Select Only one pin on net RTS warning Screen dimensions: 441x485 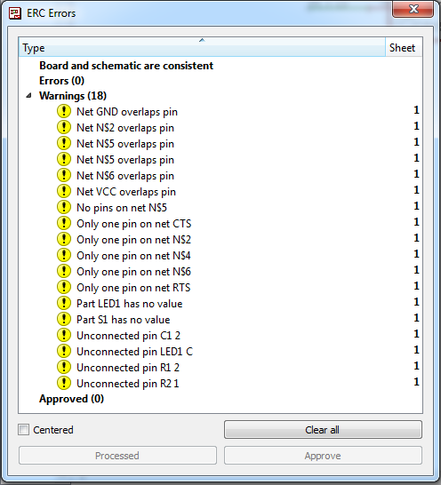(133, 288)
